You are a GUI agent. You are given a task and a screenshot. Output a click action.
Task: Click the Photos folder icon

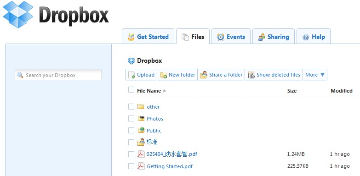141,118
